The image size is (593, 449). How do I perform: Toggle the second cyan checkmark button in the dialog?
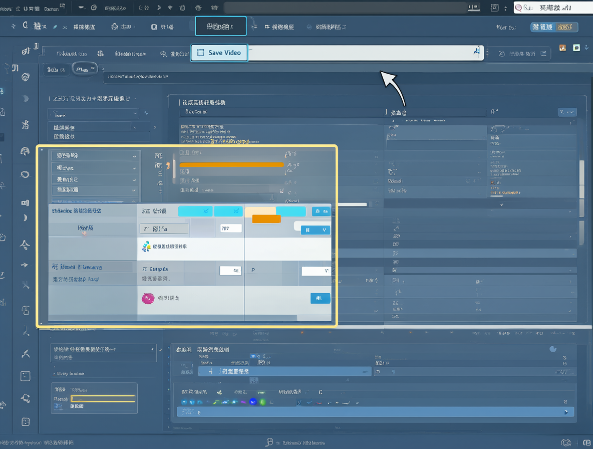(x=229, y=211)
